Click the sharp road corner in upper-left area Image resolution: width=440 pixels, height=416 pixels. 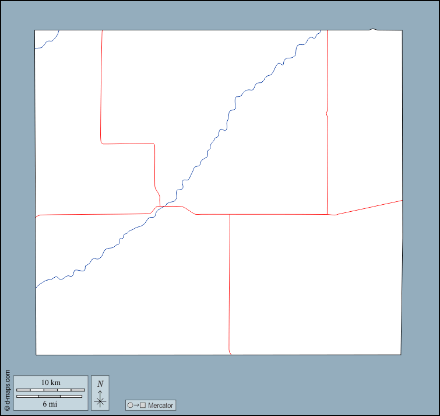pos(103,142)
